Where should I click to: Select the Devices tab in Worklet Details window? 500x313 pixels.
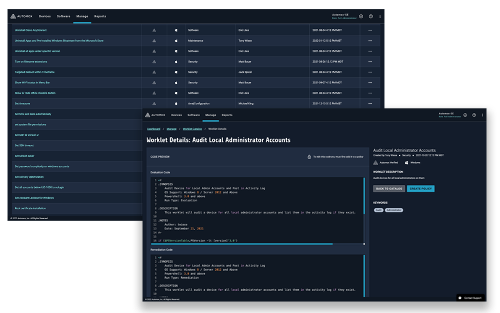[x=176, y=115]
